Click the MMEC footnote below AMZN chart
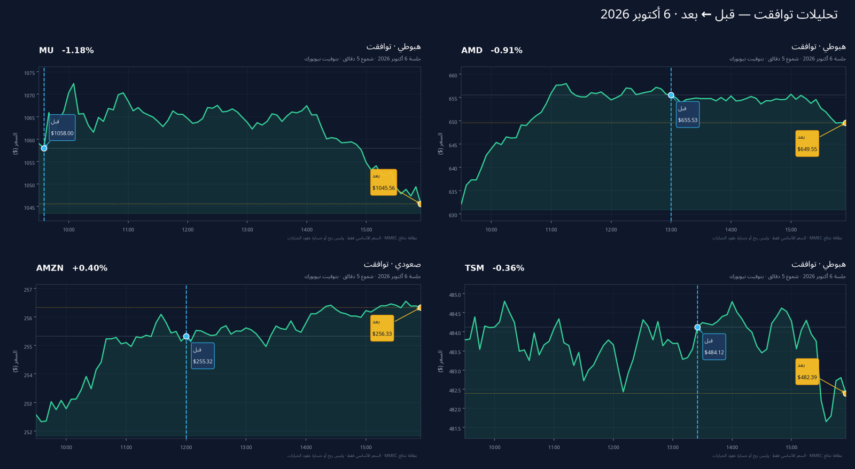Screen dimensions: 855x469 [352, 456]
